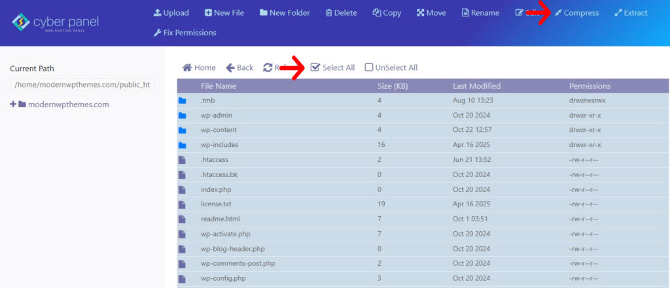Image resolution: width=670 pixels, height=288 pixels.
Task: Click the Upload toolbar button
Action: pos(171,13)
